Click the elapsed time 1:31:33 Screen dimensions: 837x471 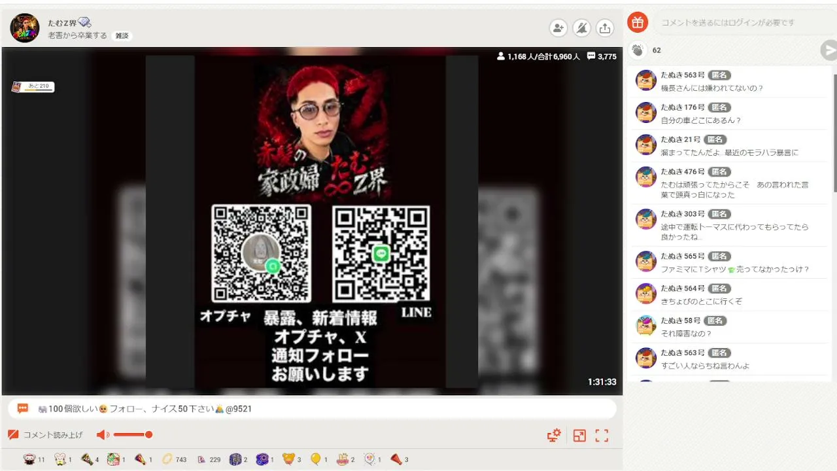[x=602, y=382]
